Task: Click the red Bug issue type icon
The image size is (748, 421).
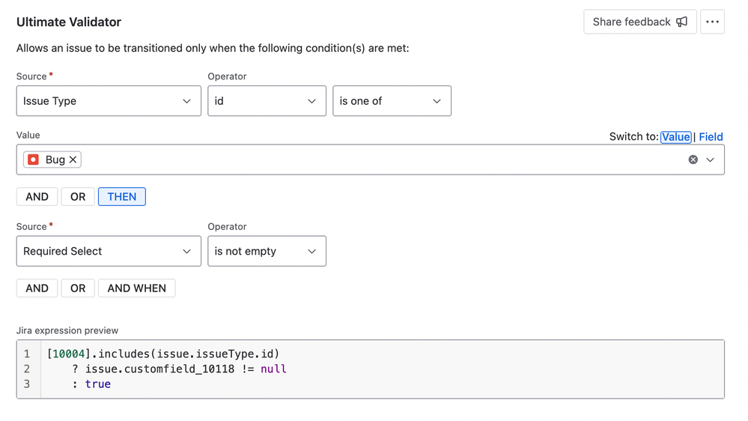Action: click(33, 160)
